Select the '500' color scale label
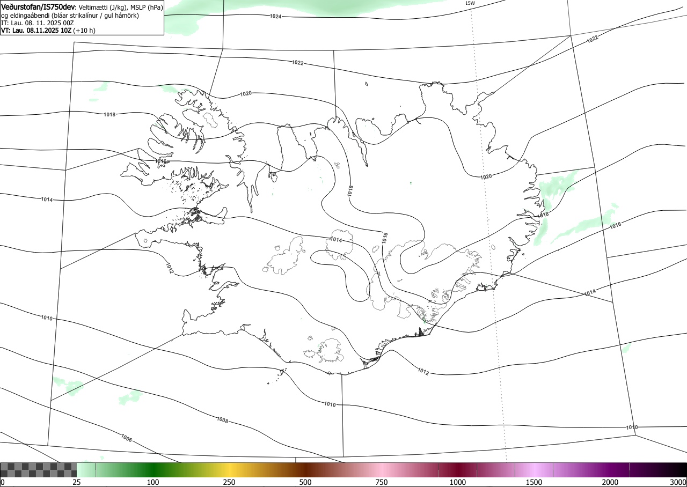 pos(305,482)
